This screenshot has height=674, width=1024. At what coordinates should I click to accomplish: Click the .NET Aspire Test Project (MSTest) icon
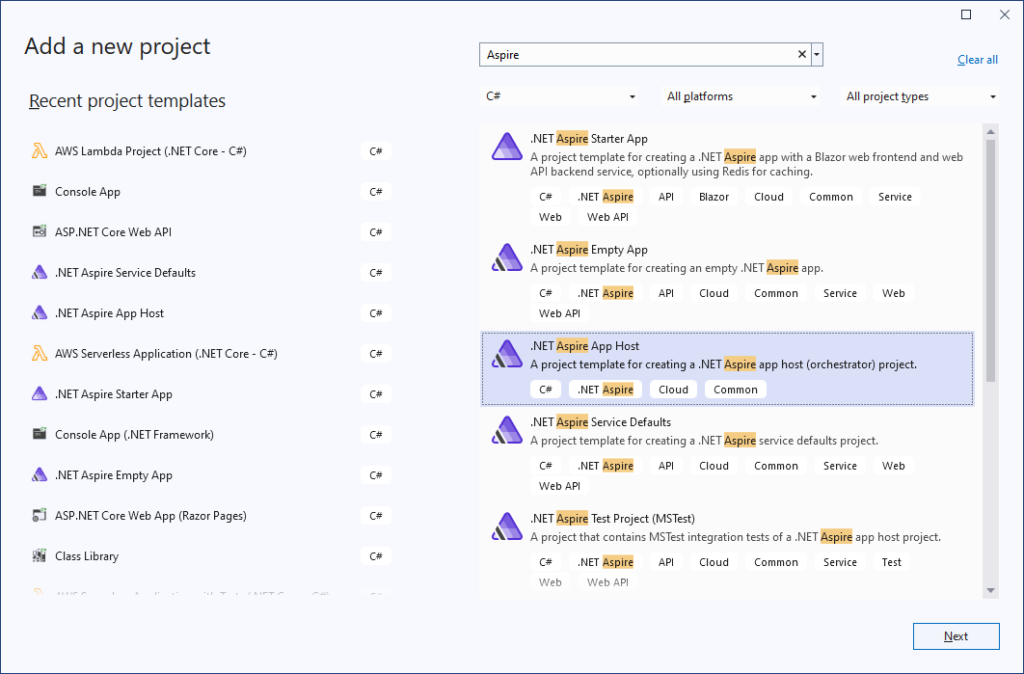point(506,526)
